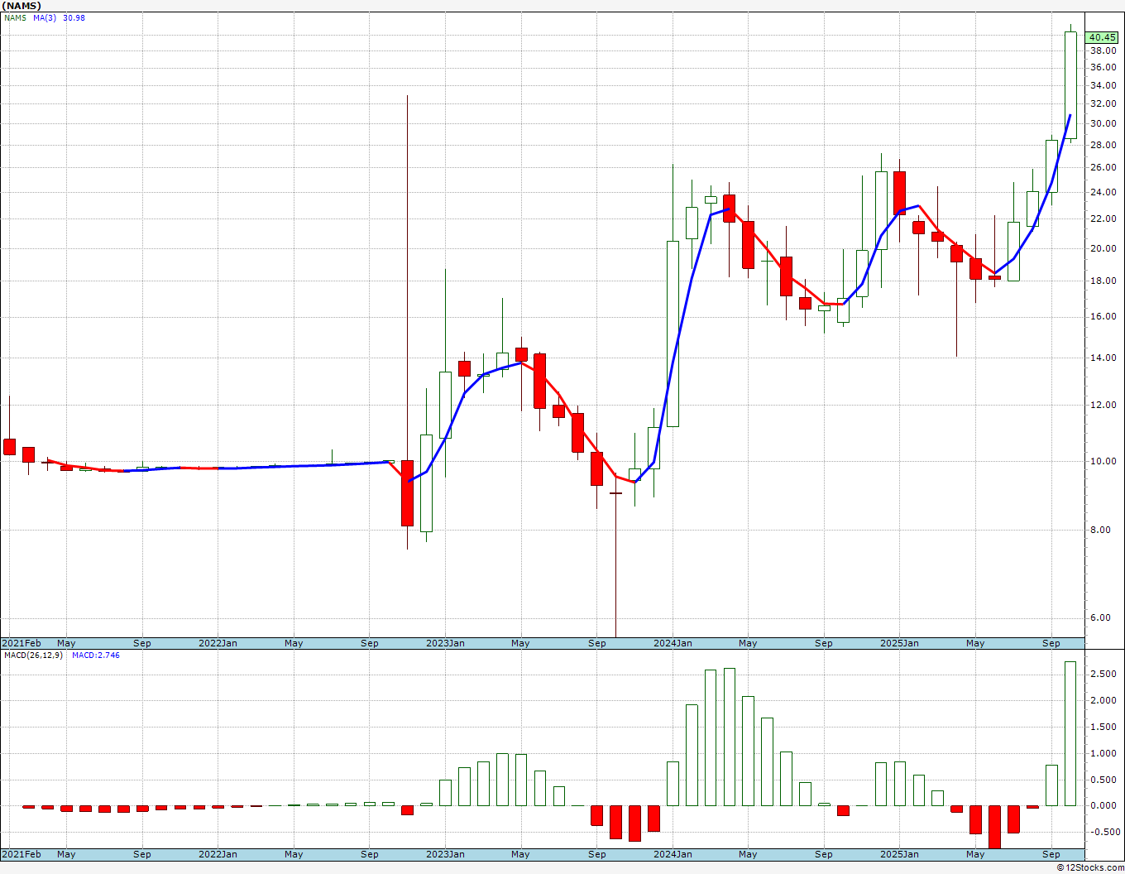The height and width of the screenshot is (874, 1125).
Task: Click 2021Feb on the MACD panel time axis
Action: coord(22,854)
